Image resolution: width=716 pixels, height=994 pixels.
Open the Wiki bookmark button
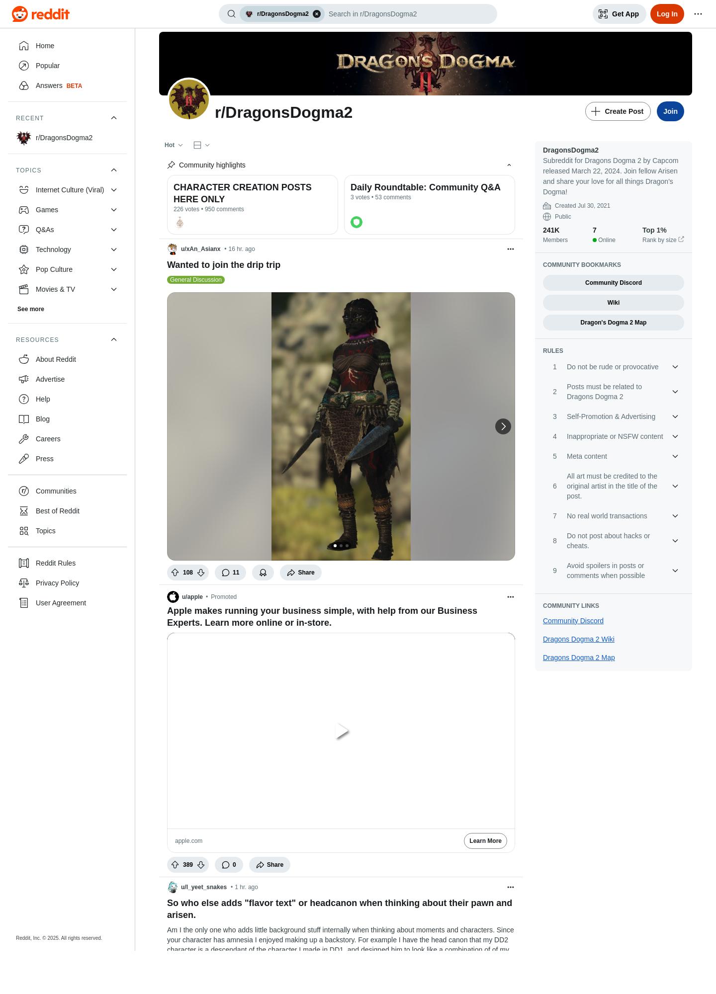click(x=614, y=303)
